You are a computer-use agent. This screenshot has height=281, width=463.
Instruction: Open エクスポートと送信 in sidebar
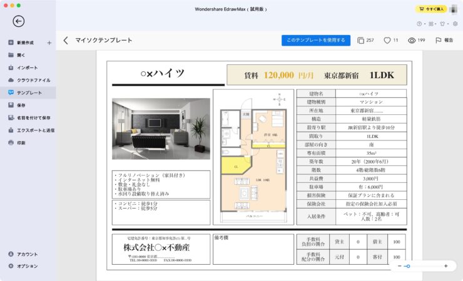tap(35, 130)
